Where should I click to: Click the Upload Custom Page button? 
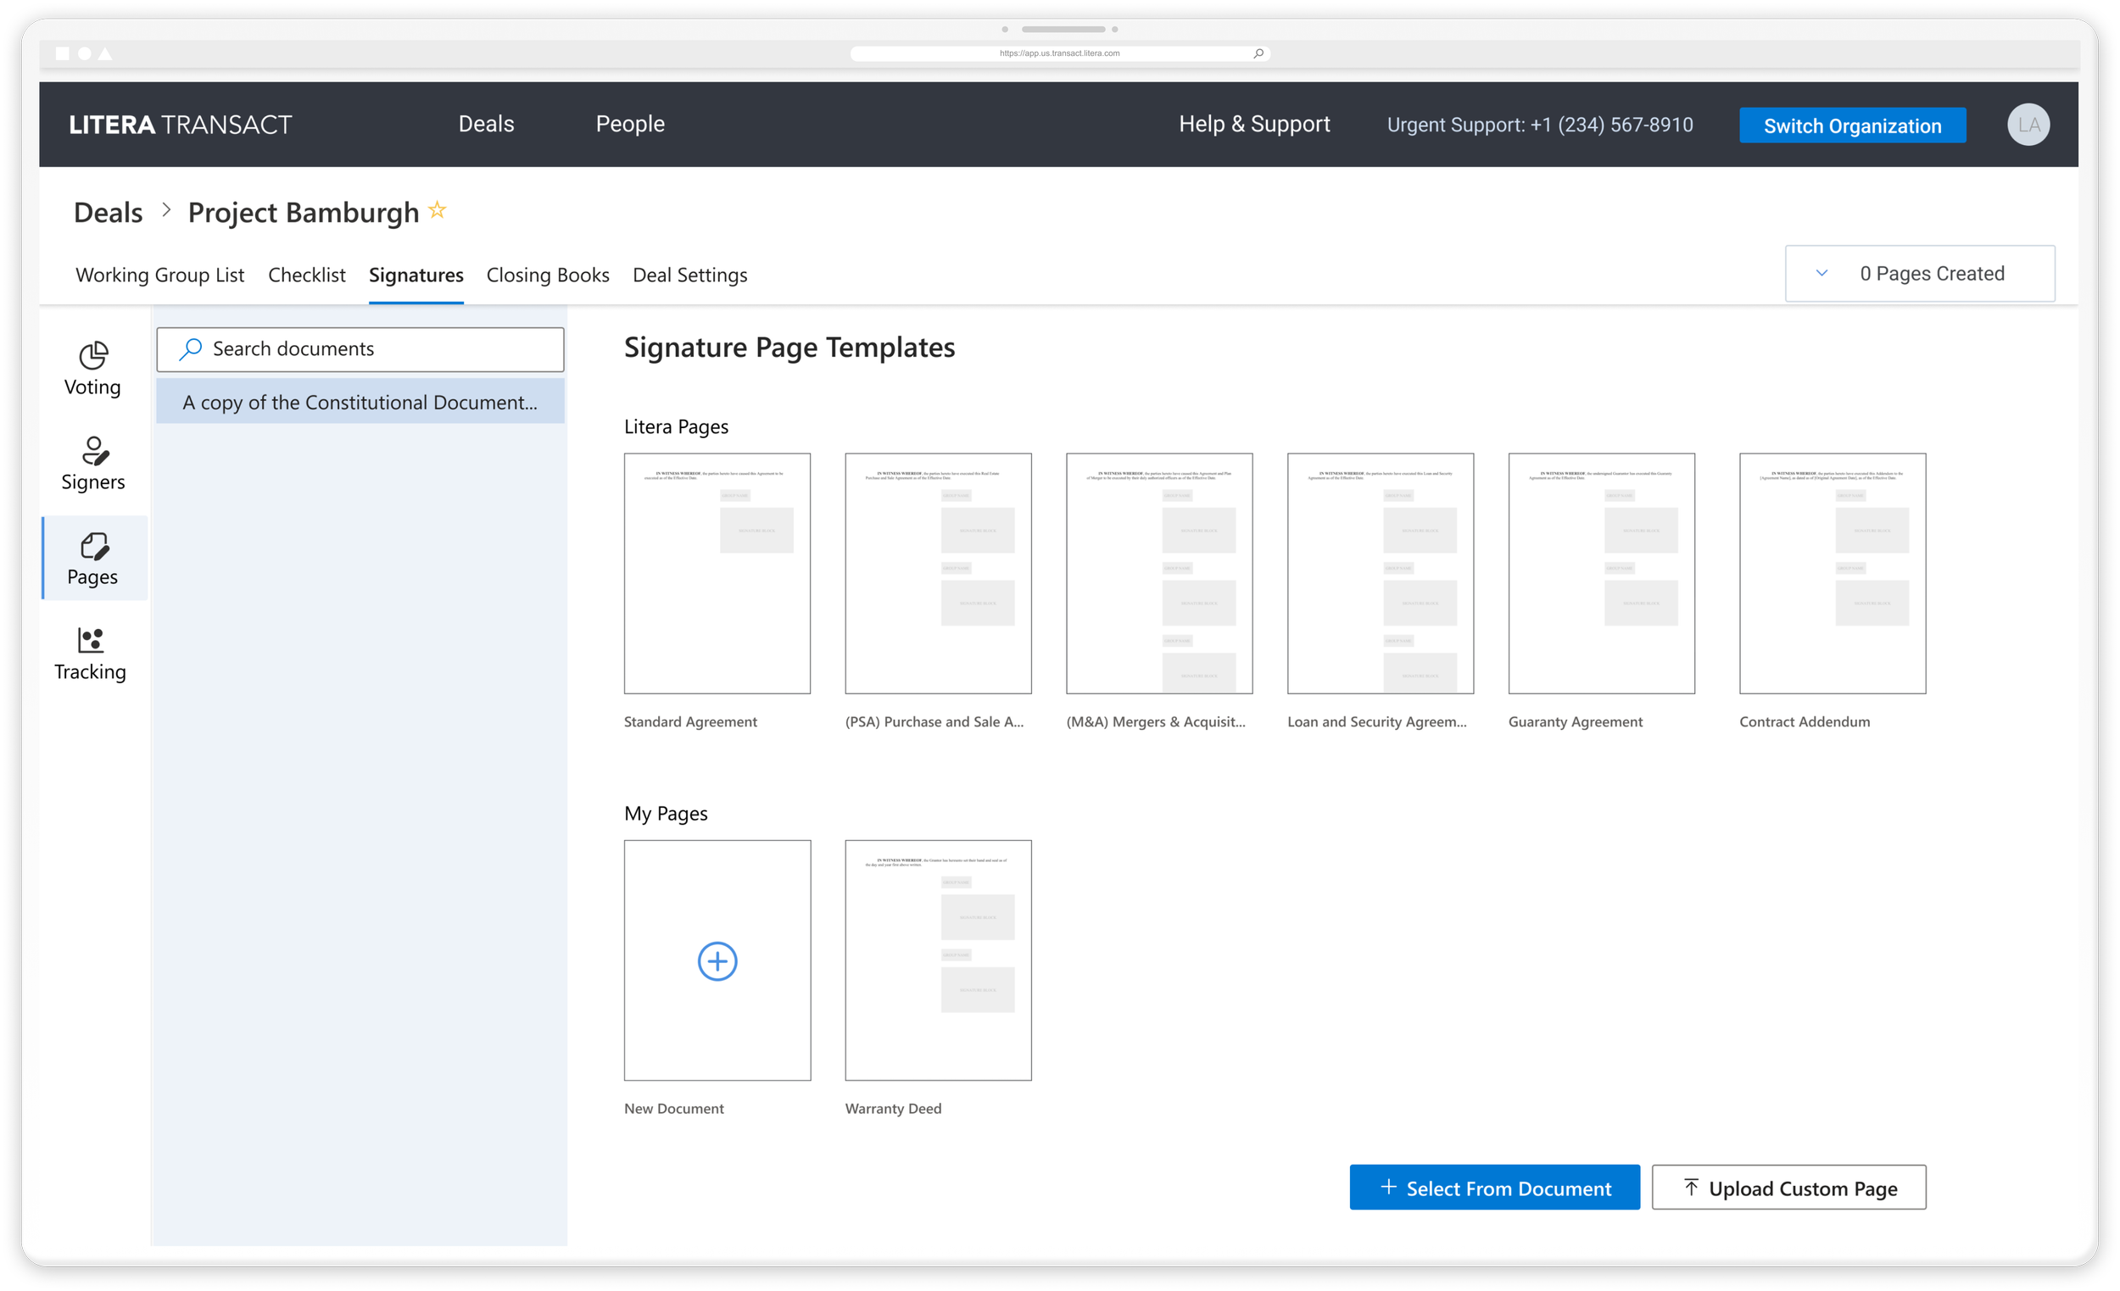[x=1788, y=1188]
